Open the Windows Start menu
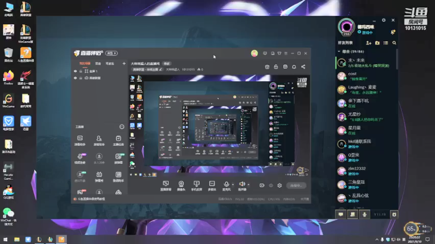 (x=5, y=239)
